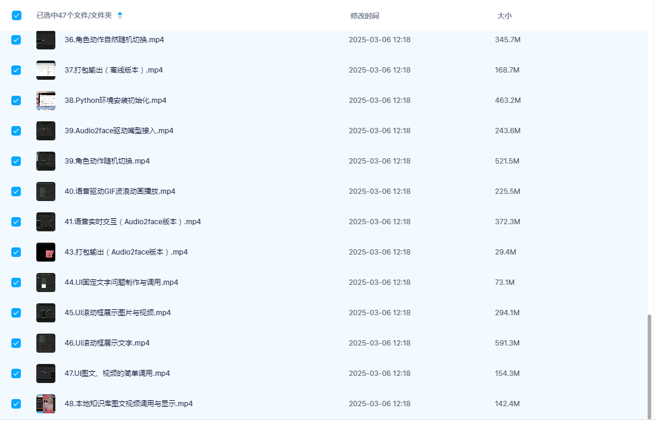
Task: Click thumbnail of 43.打包输出（Audio2face版本）.mp4
Action: tap(46, 252)
